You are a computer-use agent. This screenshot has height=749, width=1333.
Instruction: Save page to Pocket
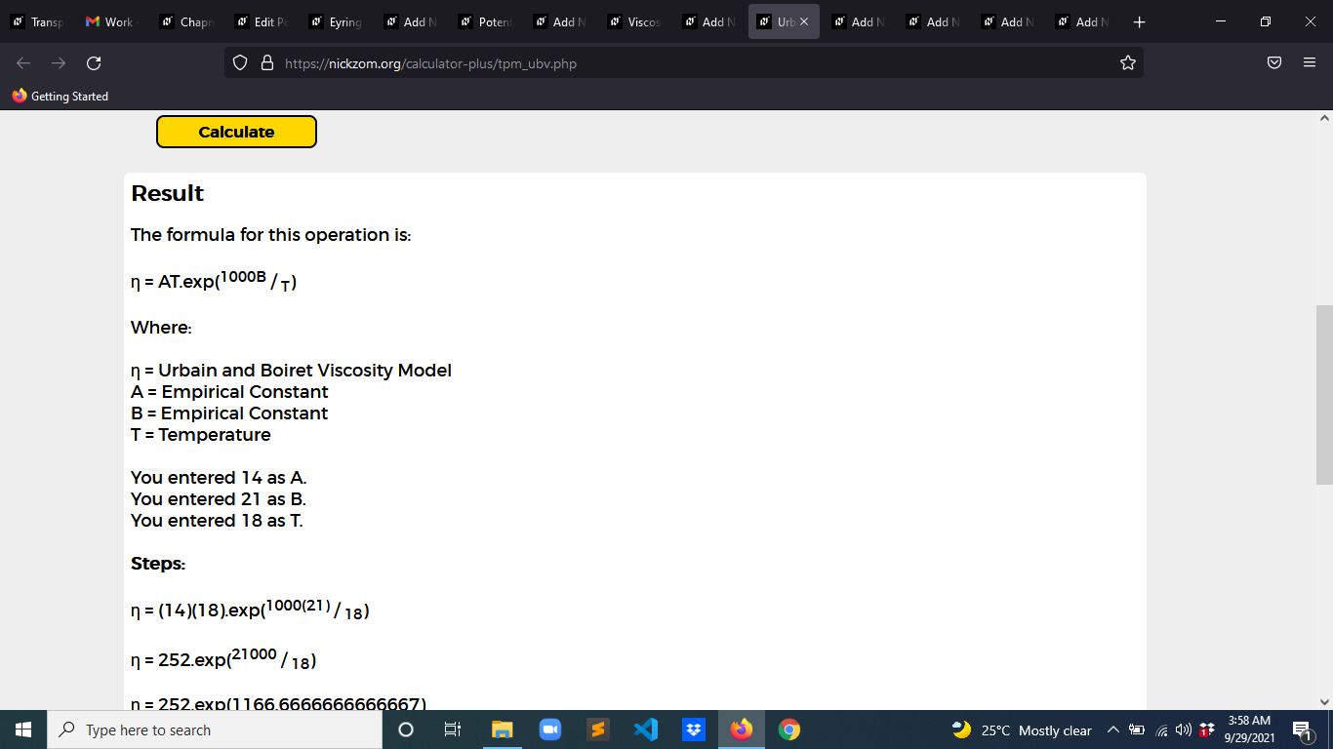point(1274,63)
